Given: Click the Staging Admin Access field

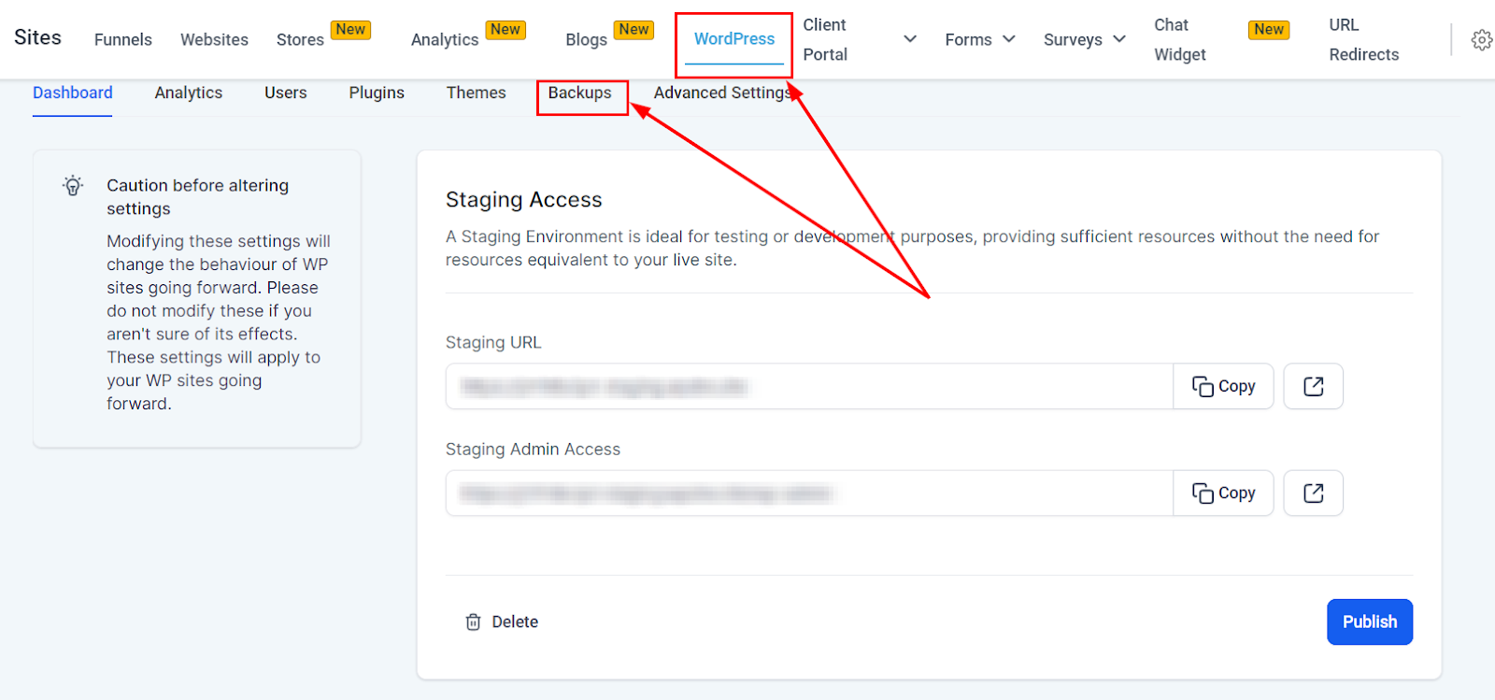Looking at the screenshot, I should 809,493.
